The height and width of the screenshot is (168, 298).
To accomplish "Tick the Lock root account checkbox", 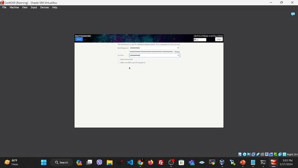I will pos(119,59).
